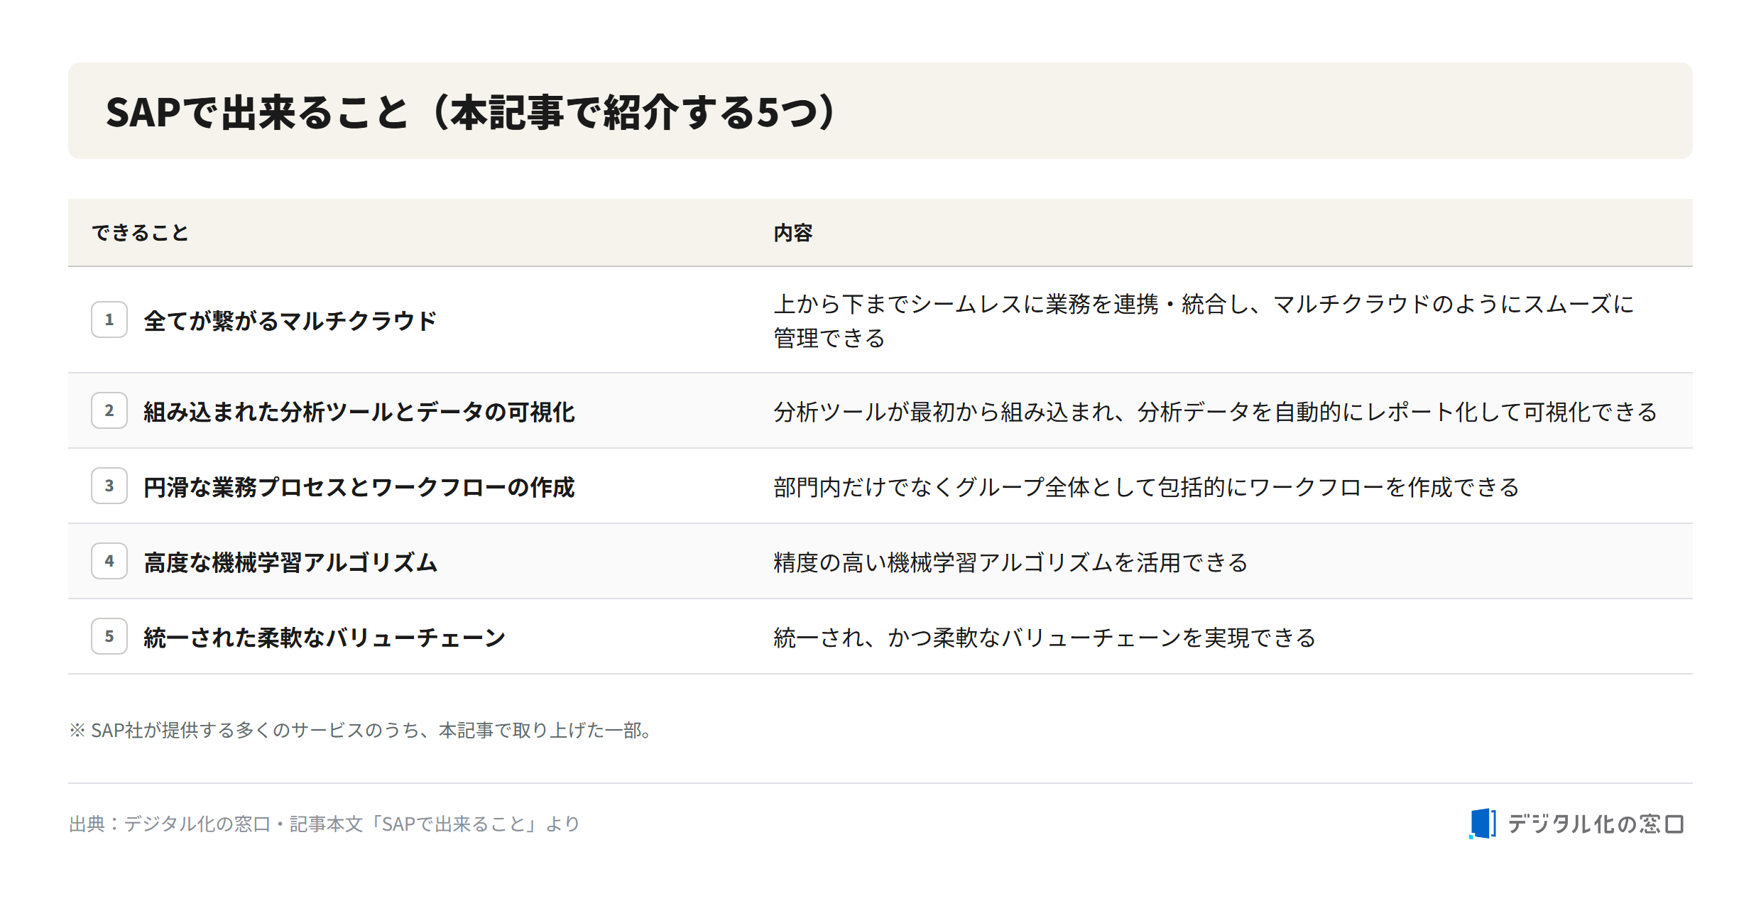Click the number 3 badge icon

point(109,486)
